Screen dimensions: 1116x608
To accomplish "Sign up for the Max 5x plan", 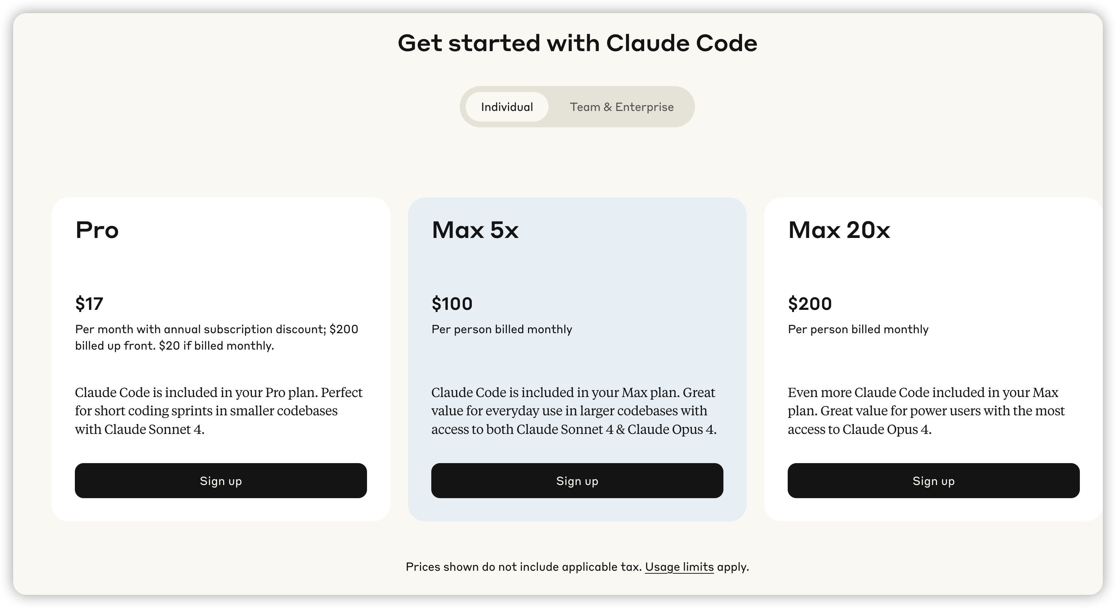I will point(577,481).
